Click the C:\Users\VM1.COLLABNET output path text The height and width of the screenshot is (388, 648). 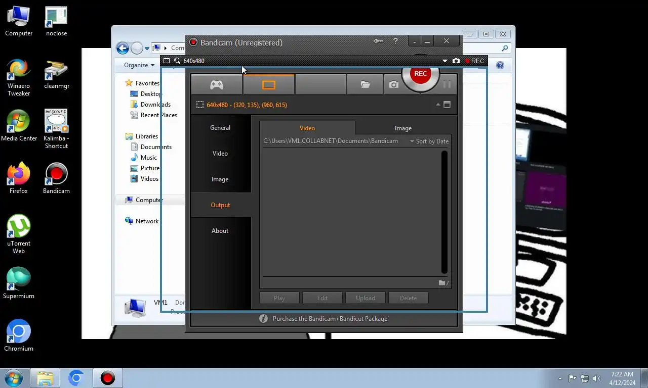(x=331, y=141)
